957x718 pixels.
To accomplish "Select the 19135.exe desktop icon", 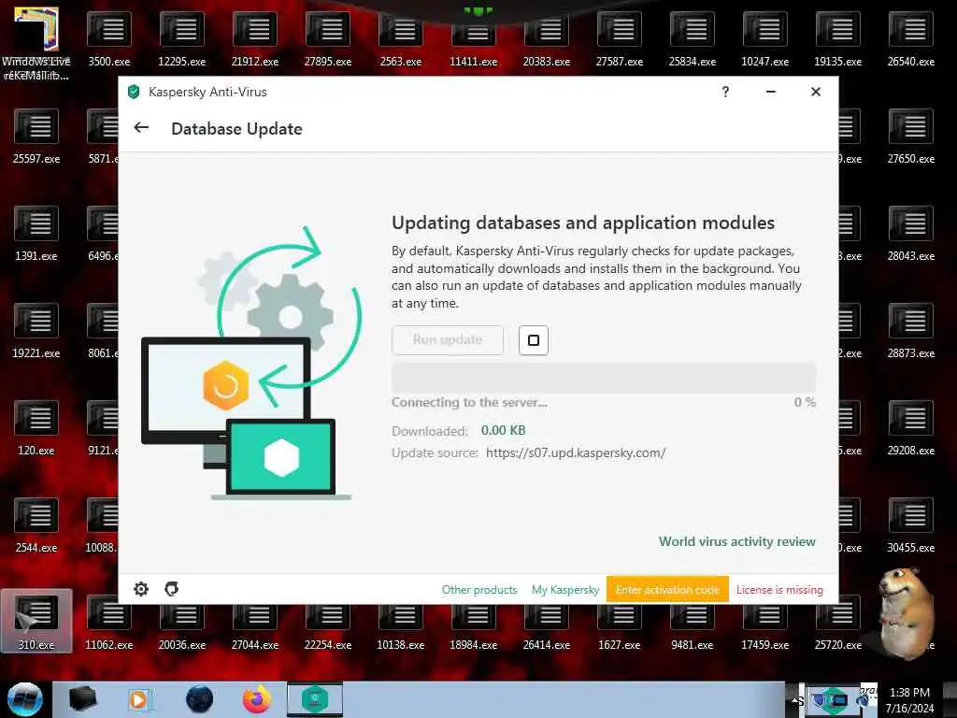I will coord(838,40).
